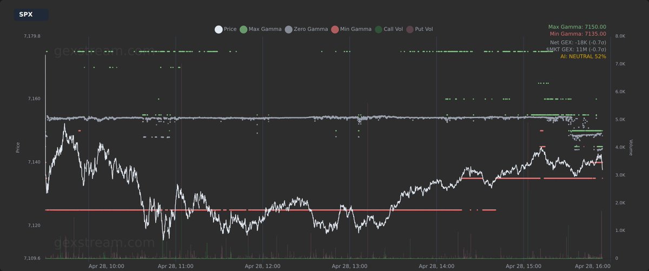Toggle the Put Vol legend entry
Viewport: 649px width, 271px height.
click(x=420, y=29)
